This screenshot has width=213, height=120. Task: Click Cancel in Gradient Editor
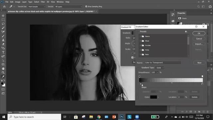(x=199, y=39)
